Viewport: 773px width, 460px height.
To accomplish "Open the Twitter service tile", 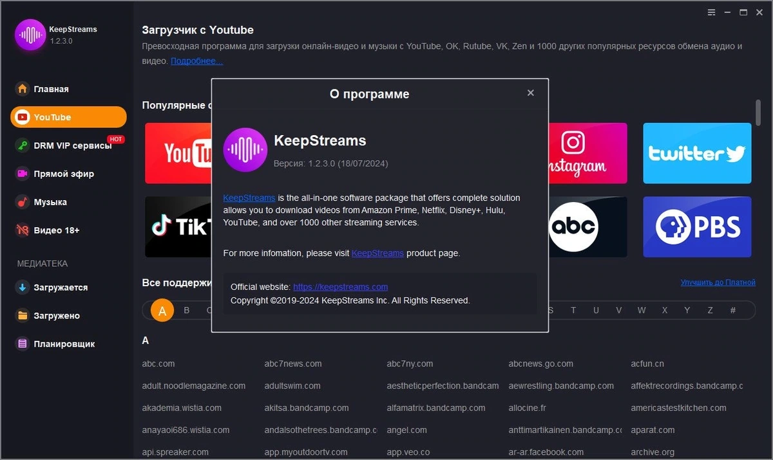I will 697,153.
